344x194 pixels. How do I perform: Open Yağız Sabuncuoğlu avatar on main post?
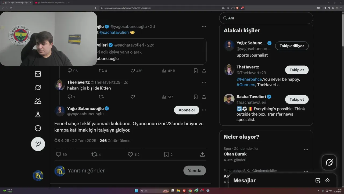[x=60, y=111]
